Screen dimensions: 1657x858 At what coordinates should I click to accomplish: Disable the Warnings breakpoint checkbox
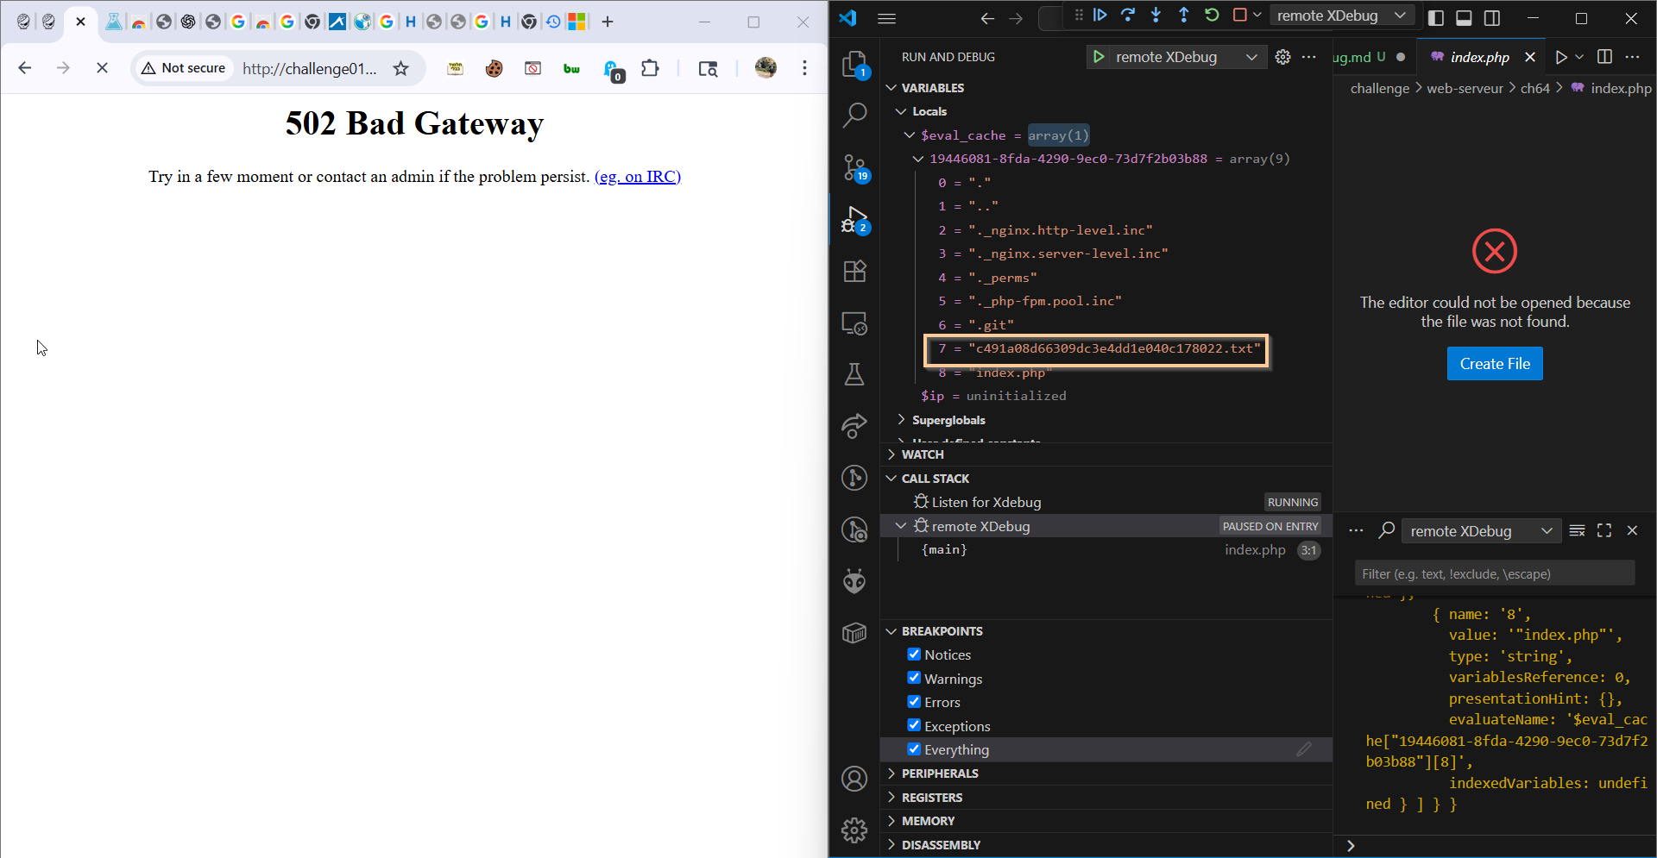coord(914,679)
